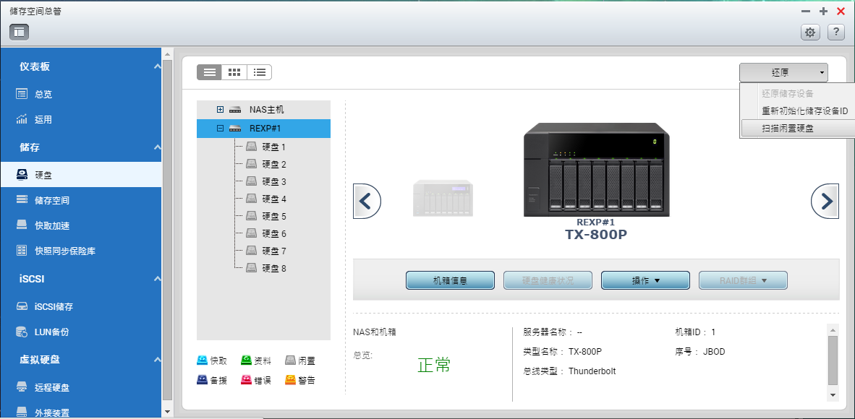
Task: Open LUN备份 in the sidebar
Action: click(52, 332)
